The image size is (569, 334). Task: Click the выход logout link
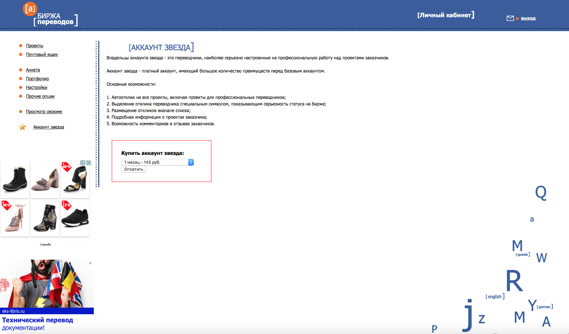pyautogui.click(x=528, y=18)
